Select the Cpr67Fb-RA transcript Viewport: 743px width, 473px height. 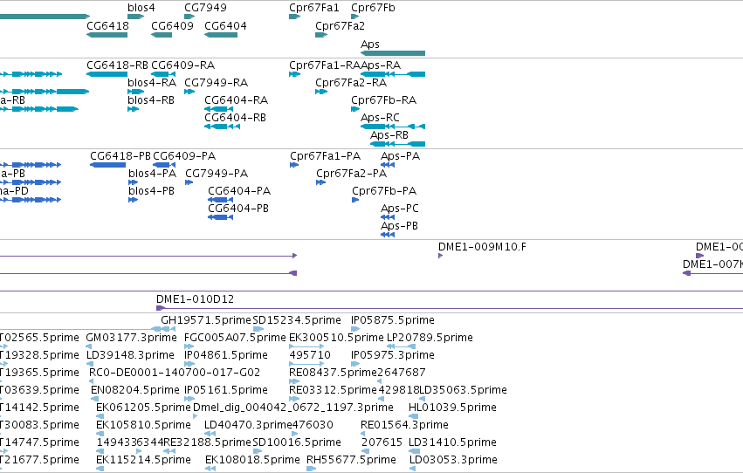click(x=355, y=109)
